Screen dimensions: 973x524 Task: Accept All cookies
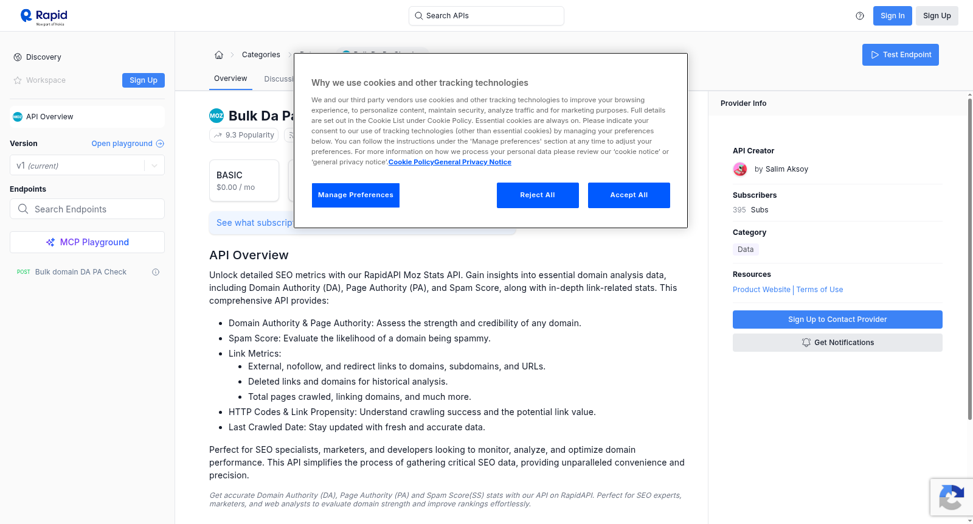pyautogui.click(x=629, y=195)
